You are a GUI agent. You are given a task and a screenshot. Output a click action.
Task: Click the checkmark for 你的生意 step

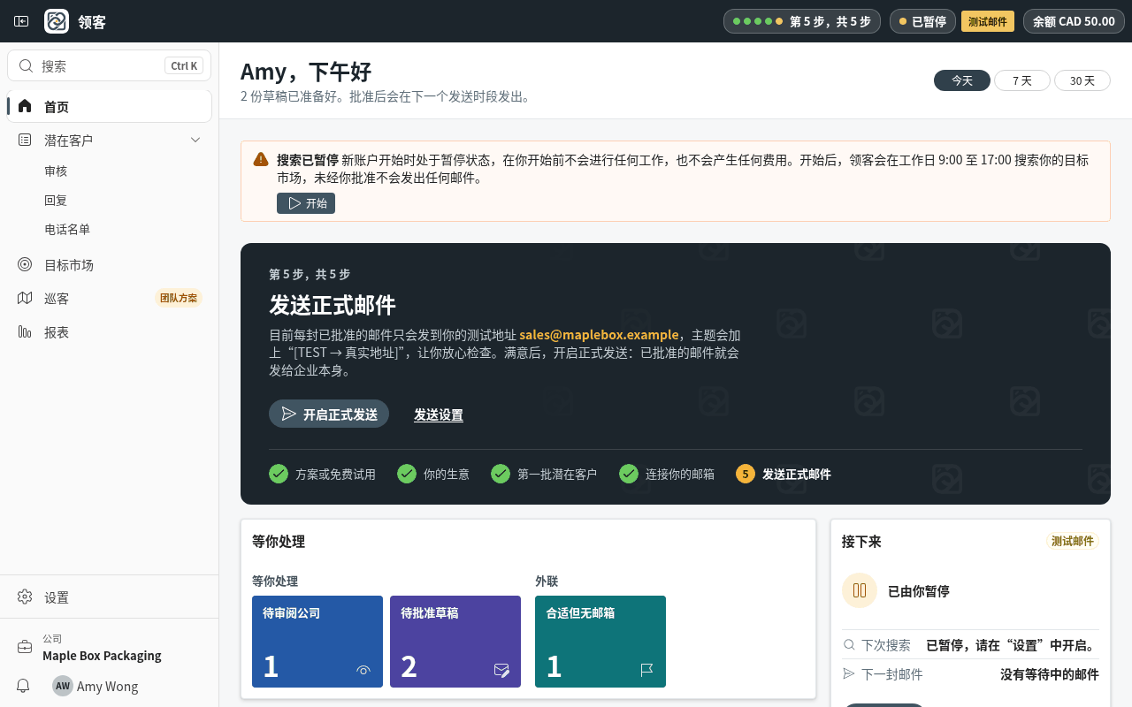pyautogui.click(x=407, y=474)
